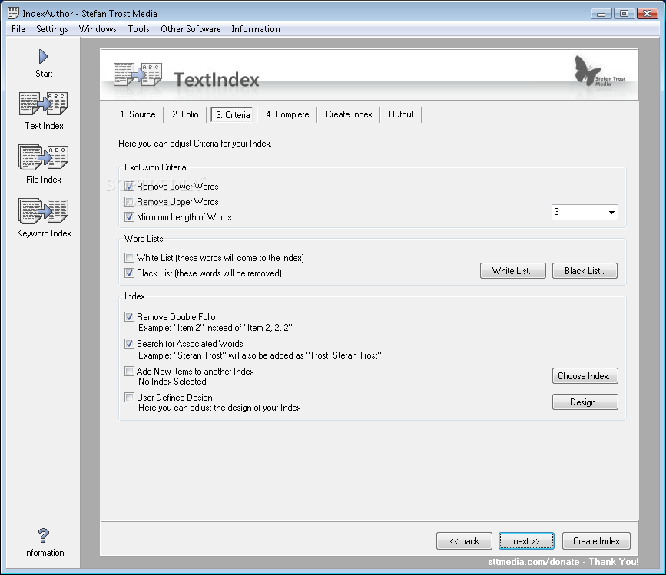Check Add New Items to another Index

pyautogui.click(x=130, y=372)
